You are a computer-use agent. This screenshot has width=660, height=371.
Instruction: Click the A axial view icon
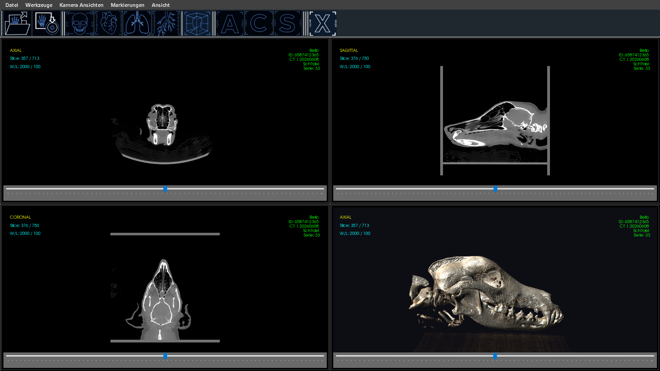click(230, 23)
